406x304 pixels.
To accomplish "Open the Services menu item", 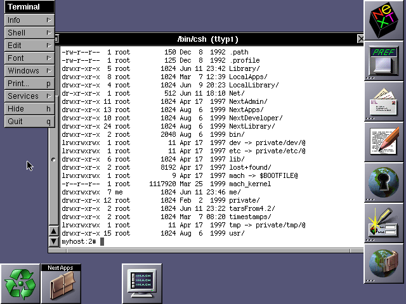I will click(x=29, y=96).
